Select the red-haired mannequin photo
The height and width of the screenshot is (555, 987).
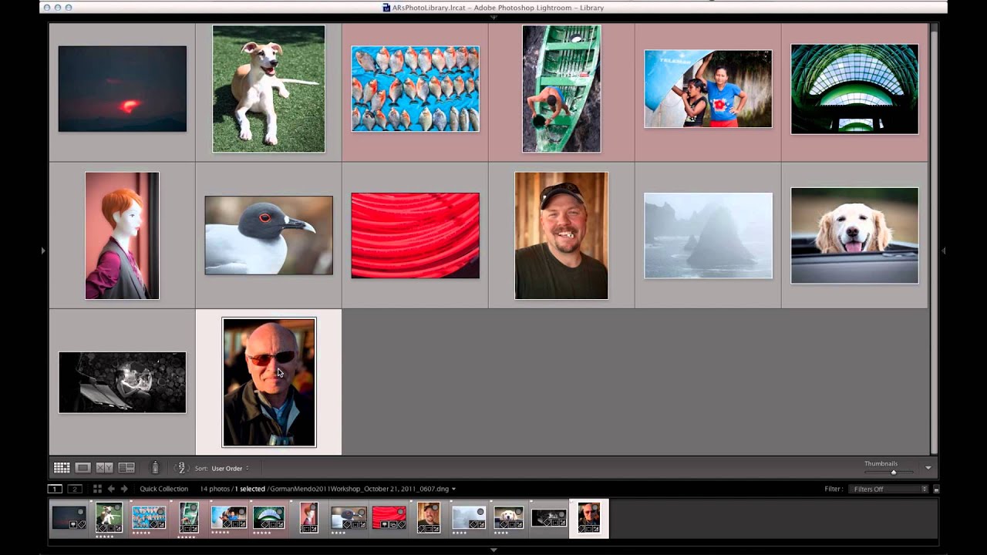(x=122, y=235)
